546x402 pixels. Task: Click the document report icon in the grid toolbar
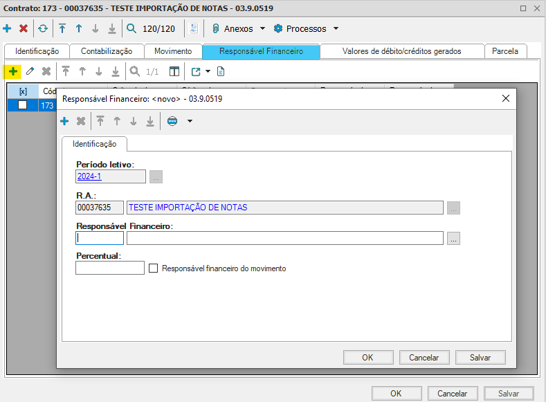tap(221, 71)
